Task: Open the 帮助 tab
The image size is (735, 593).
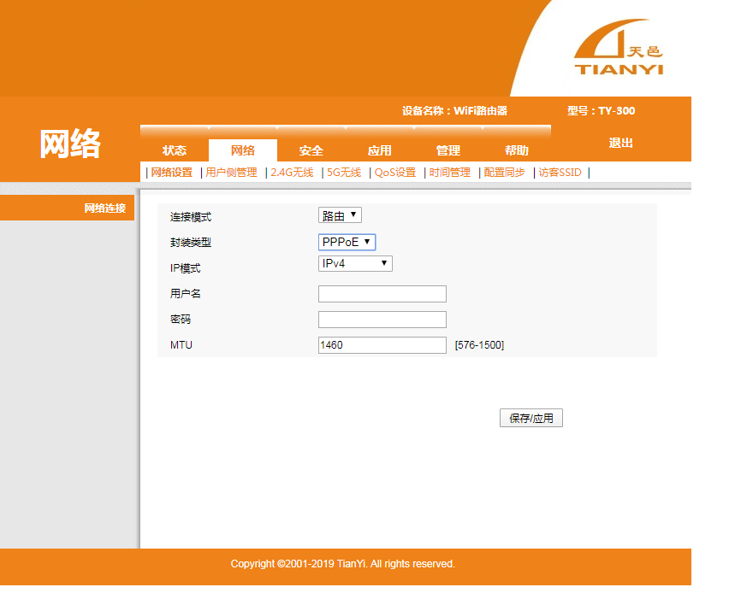Action: click(x=517, y=150)
